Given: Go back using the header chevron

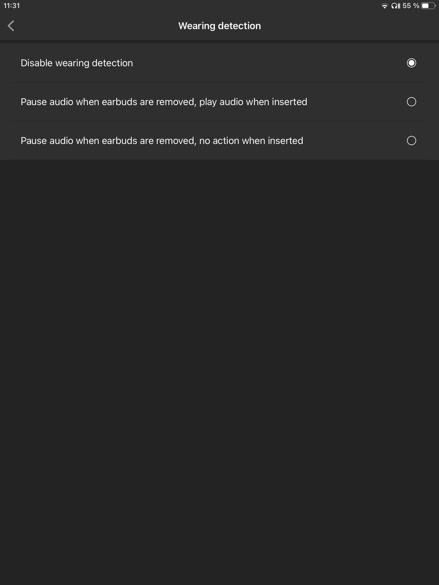Looking at the screenshot, I should coord(11,26).
